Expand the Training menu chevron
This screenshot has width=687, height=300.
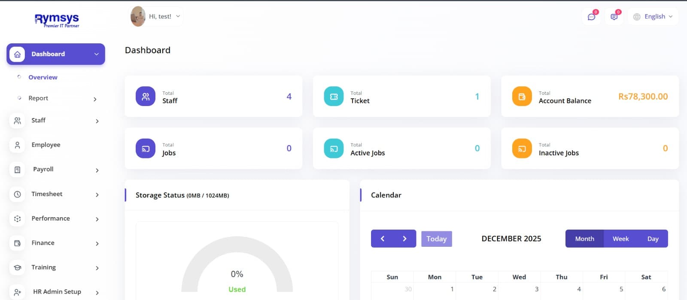coord(97,268)
